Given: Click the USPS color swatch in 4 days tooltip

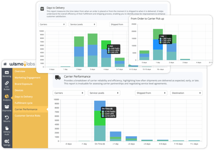Looking at the screenshot, I should tap(109, 50).
